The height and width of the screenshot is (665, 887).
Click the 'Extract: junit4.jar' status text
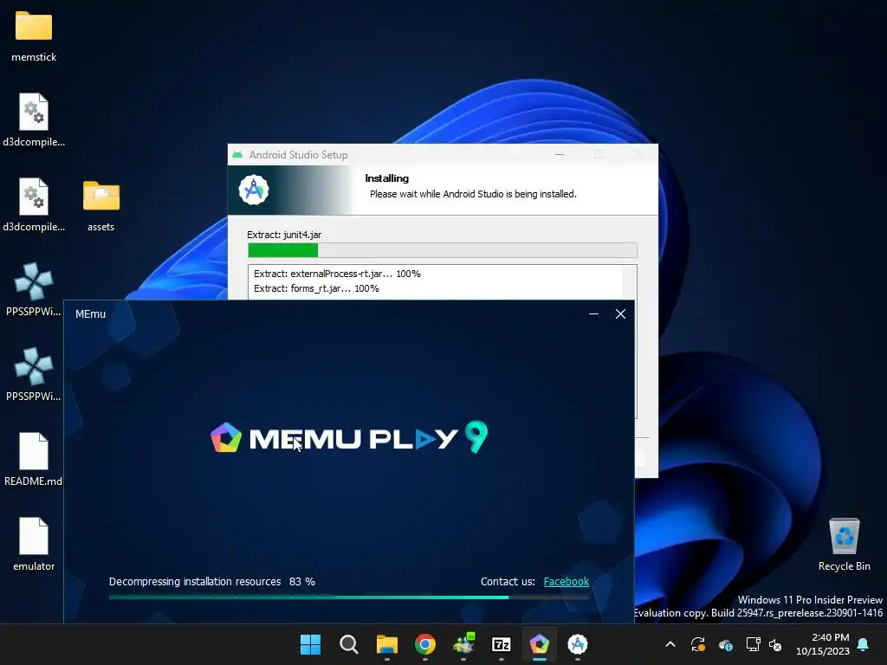tap(284, 235)
